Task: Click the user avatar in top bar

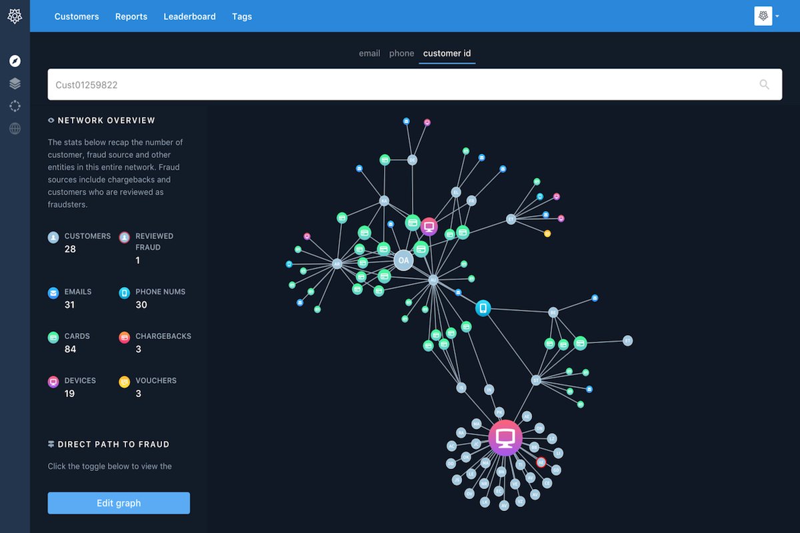Action: tap(763, 16)
